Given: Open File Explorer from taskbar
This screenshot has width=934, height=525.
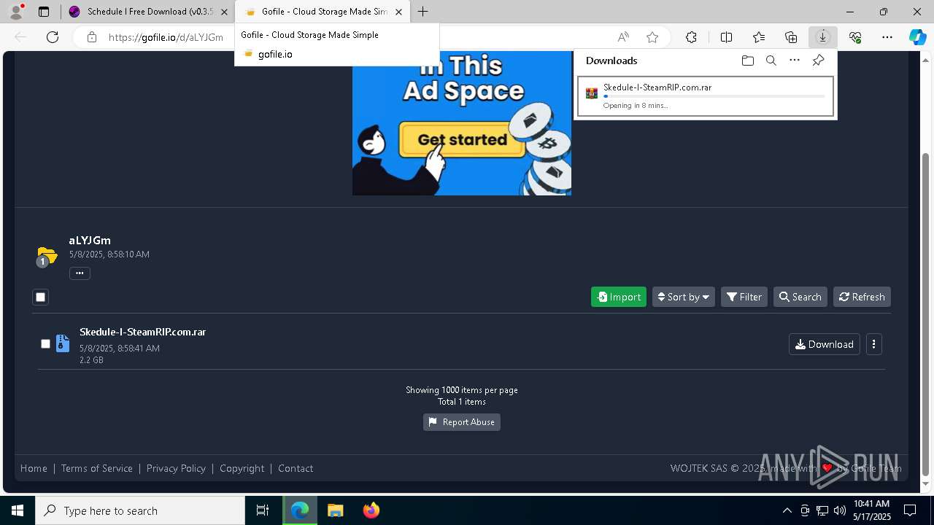Looking at the screenshot, I should [x=335, y=510].
